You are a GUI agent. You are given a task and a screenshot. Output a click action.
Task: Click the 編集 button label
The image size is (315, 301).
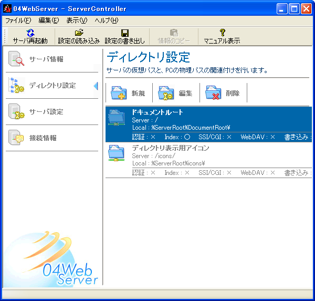click(185, 94)
